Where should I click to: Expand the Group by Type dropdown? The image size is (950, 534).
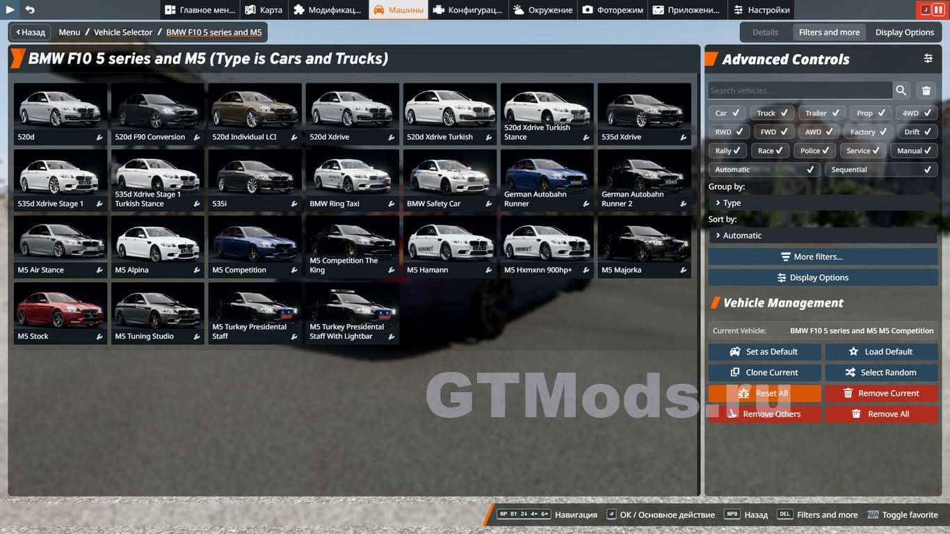point(823,203)
